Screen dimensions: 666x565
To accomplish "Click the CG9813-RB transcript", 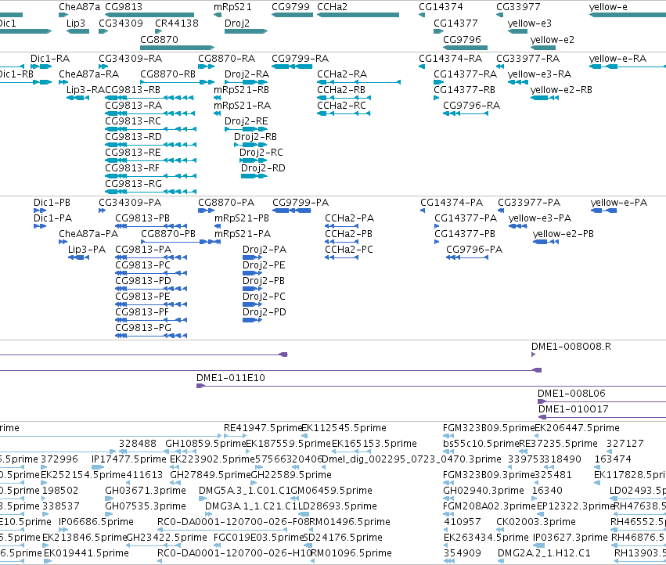I will (x=149, y=98).
